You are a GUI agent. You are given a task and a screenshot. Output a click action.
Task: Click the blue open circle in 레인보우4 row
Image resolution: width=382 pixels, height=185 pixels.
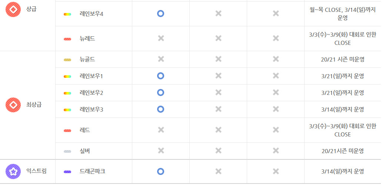(160, 14)
